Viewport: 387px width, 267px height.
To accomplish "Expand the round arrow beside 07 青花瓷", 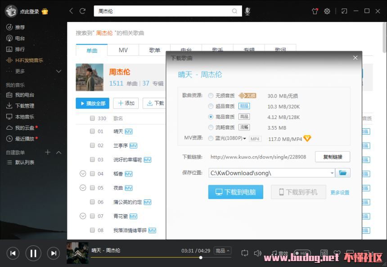I will pyautogui.click(x=83, y=216).
